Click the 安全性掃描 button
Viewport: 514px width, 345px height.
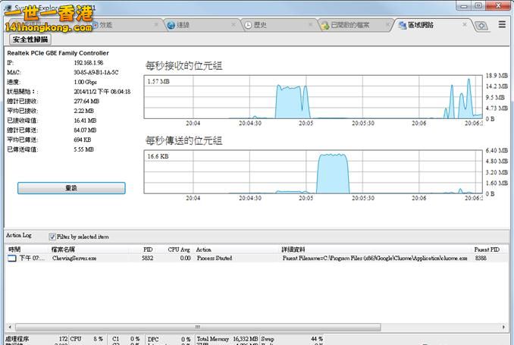[x=30, y=39]
